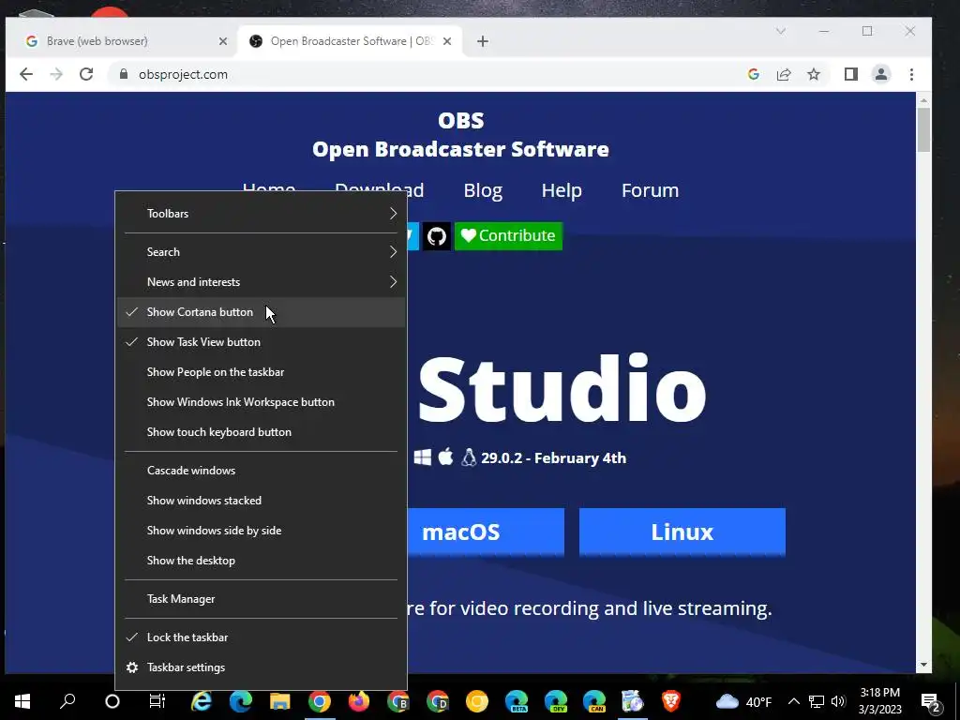Open Taskbar settings

coord(261,667)
